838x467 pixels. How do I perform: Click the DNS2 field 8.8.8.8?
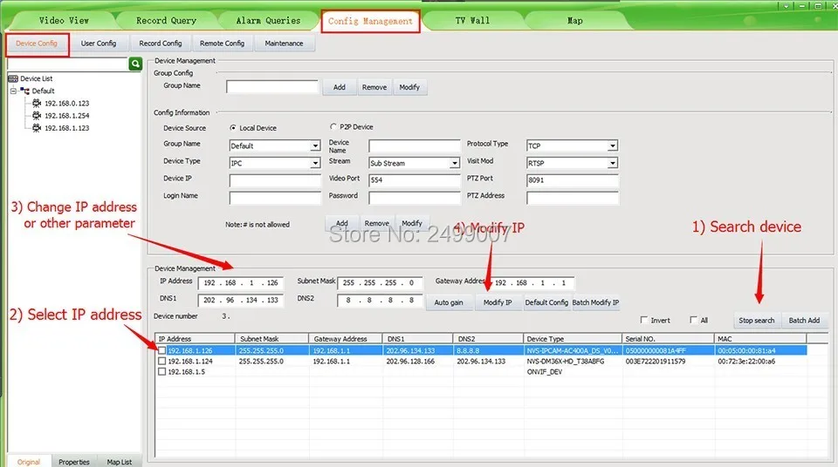(380, 300)
